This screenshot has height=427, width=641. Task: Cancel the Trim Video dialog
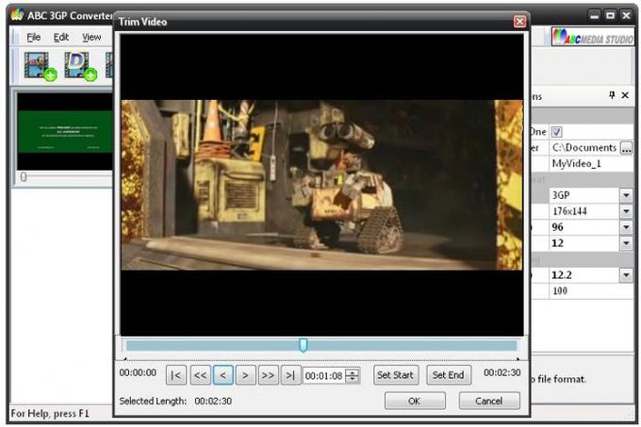(x=489, y=401)
